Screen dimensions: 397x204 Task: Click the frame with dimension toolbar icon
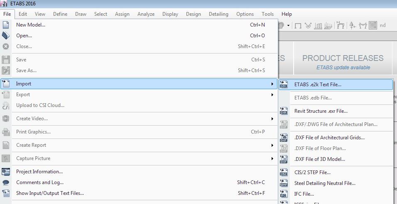(341, 25)
